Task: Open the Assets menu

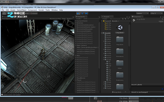Action: (13, 10)
